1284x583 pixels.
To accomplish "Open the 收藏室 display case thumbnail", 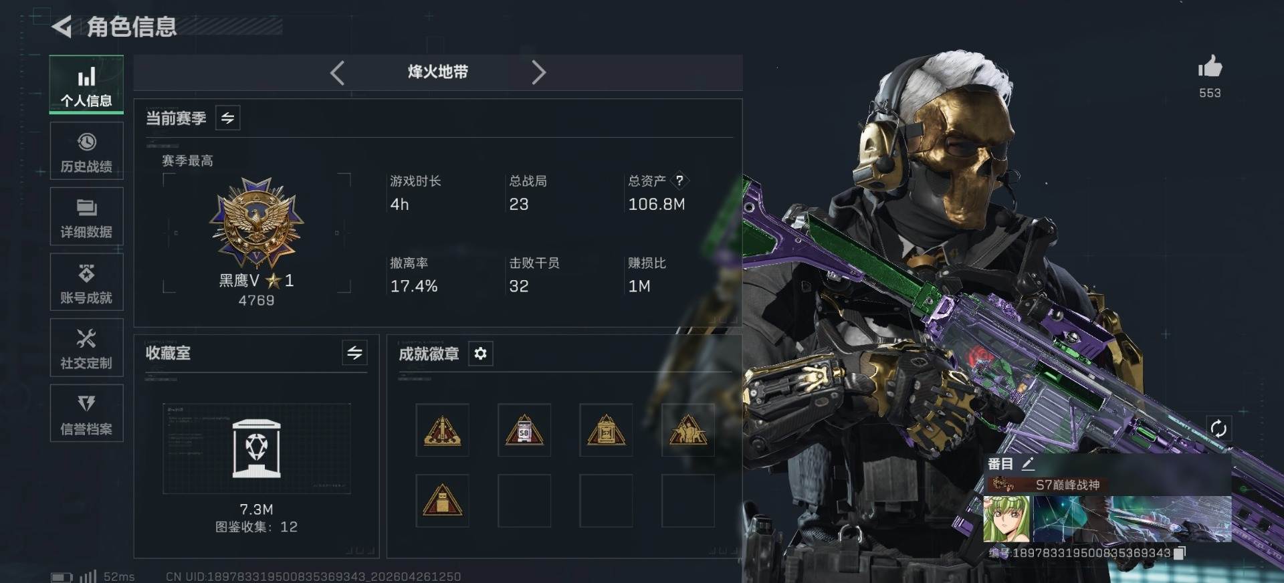I will tap(257, 449).
